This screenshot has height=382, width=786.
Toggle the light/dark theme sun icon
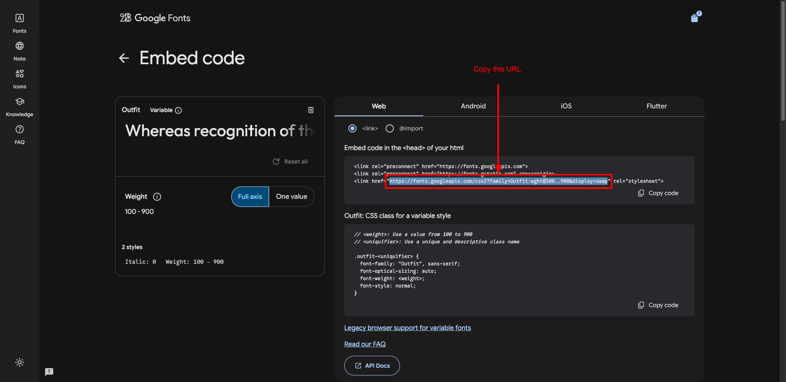[19, 362]
